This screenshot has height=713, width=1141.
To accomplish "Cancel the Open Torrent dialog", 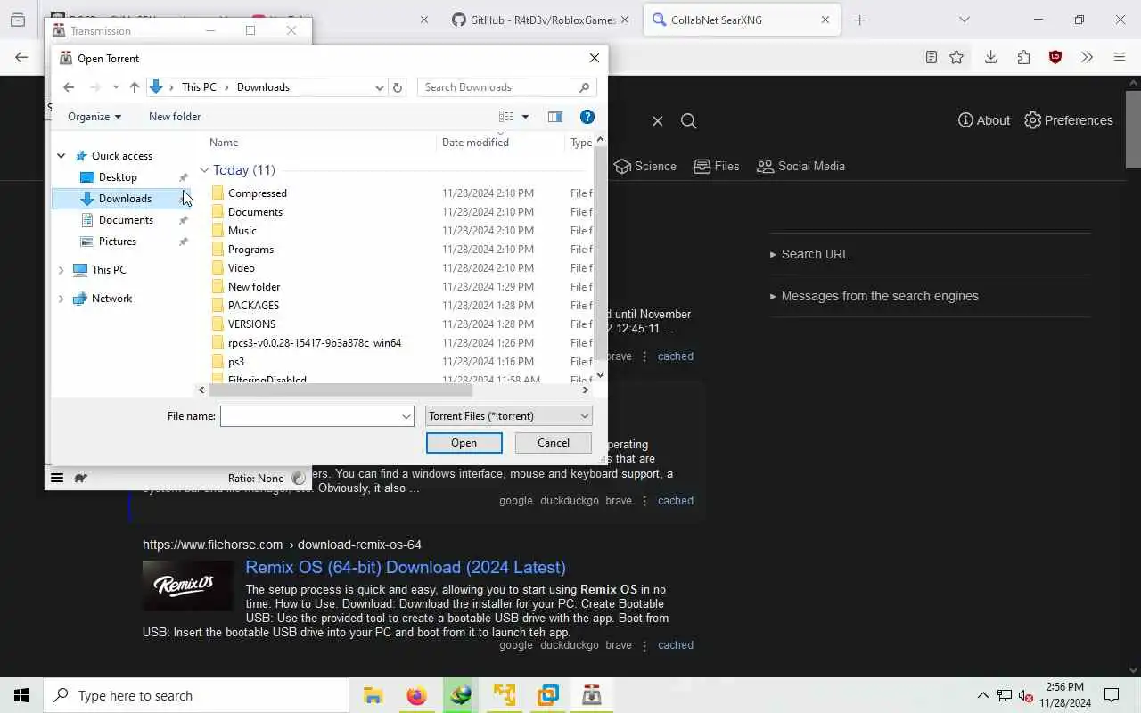I will coord(553,443).
